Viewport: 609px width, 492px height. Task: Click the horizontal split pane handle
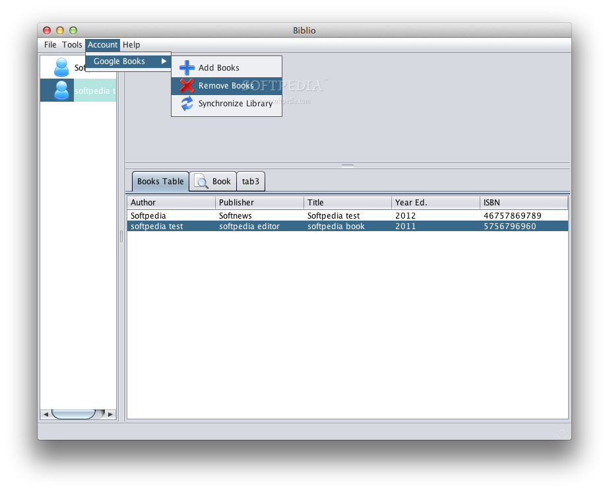click(348, 166)
